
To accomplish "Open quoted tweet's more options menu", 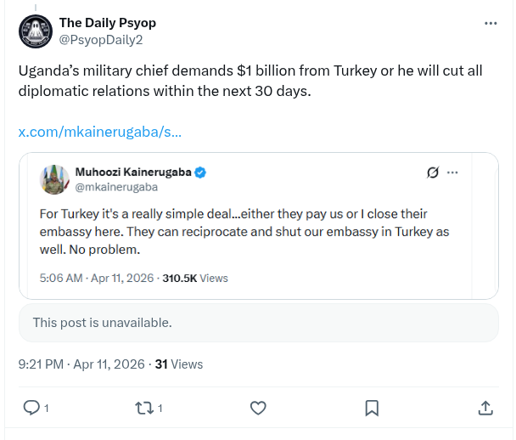I will [x=452, y=172].
